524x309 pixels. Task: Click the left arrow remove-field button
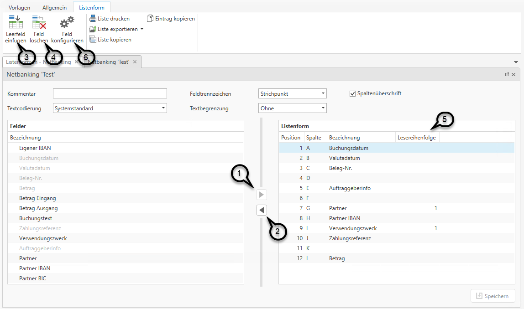pos(262,210)
